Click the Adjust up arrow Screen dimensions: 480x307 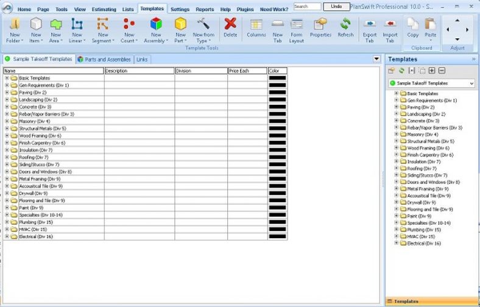457,21
